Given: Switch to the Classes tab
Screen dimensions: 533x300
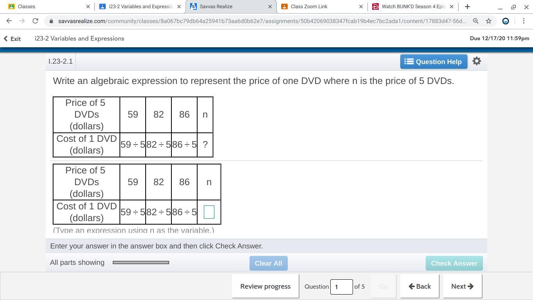Looking at the screenshot, I should (x=47, y=7).
